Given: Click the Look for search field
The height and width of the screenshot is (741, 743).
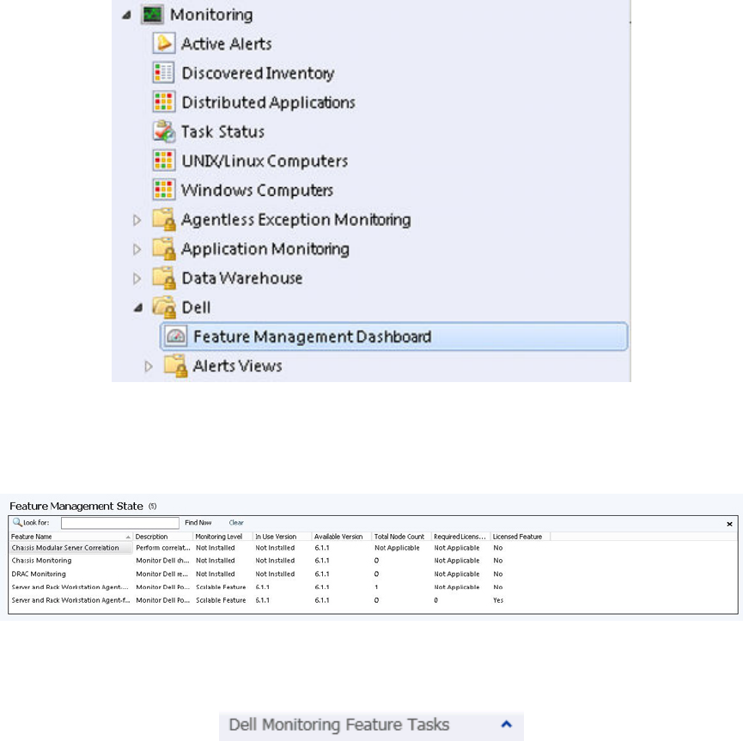Looking at the screenshot, I should coord(120,523).
